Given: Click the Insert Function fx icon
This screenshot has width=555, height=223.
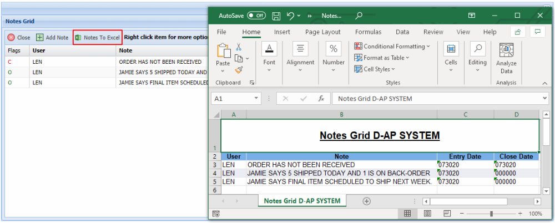Looking at the screenshot, I should [x=321, y=99].
